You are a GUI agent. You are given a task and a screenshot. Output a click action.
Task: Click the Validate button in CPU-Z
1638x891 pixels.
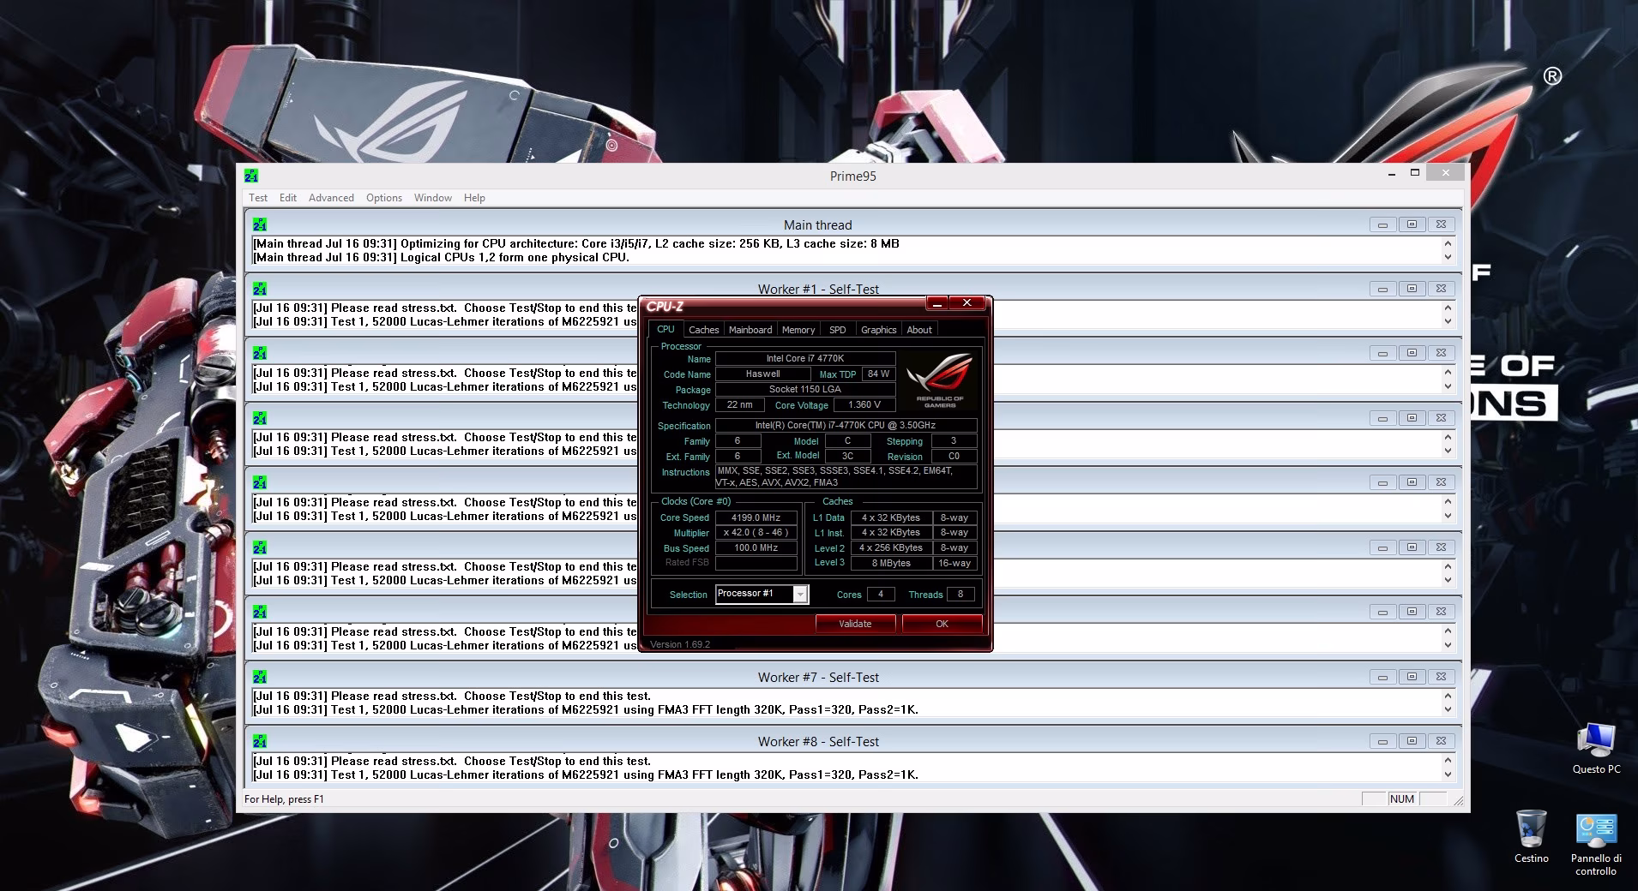pyautogui.click(x=855, y=624)
